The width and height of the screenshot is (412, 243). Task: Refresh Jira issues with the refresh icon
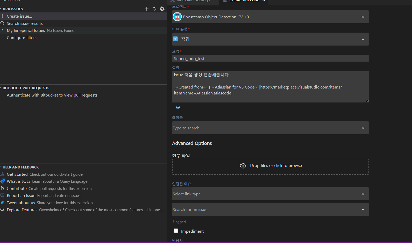154,9
